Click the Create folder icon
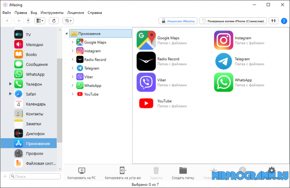This screenshot has width=290, height=188. pos(183,170)
